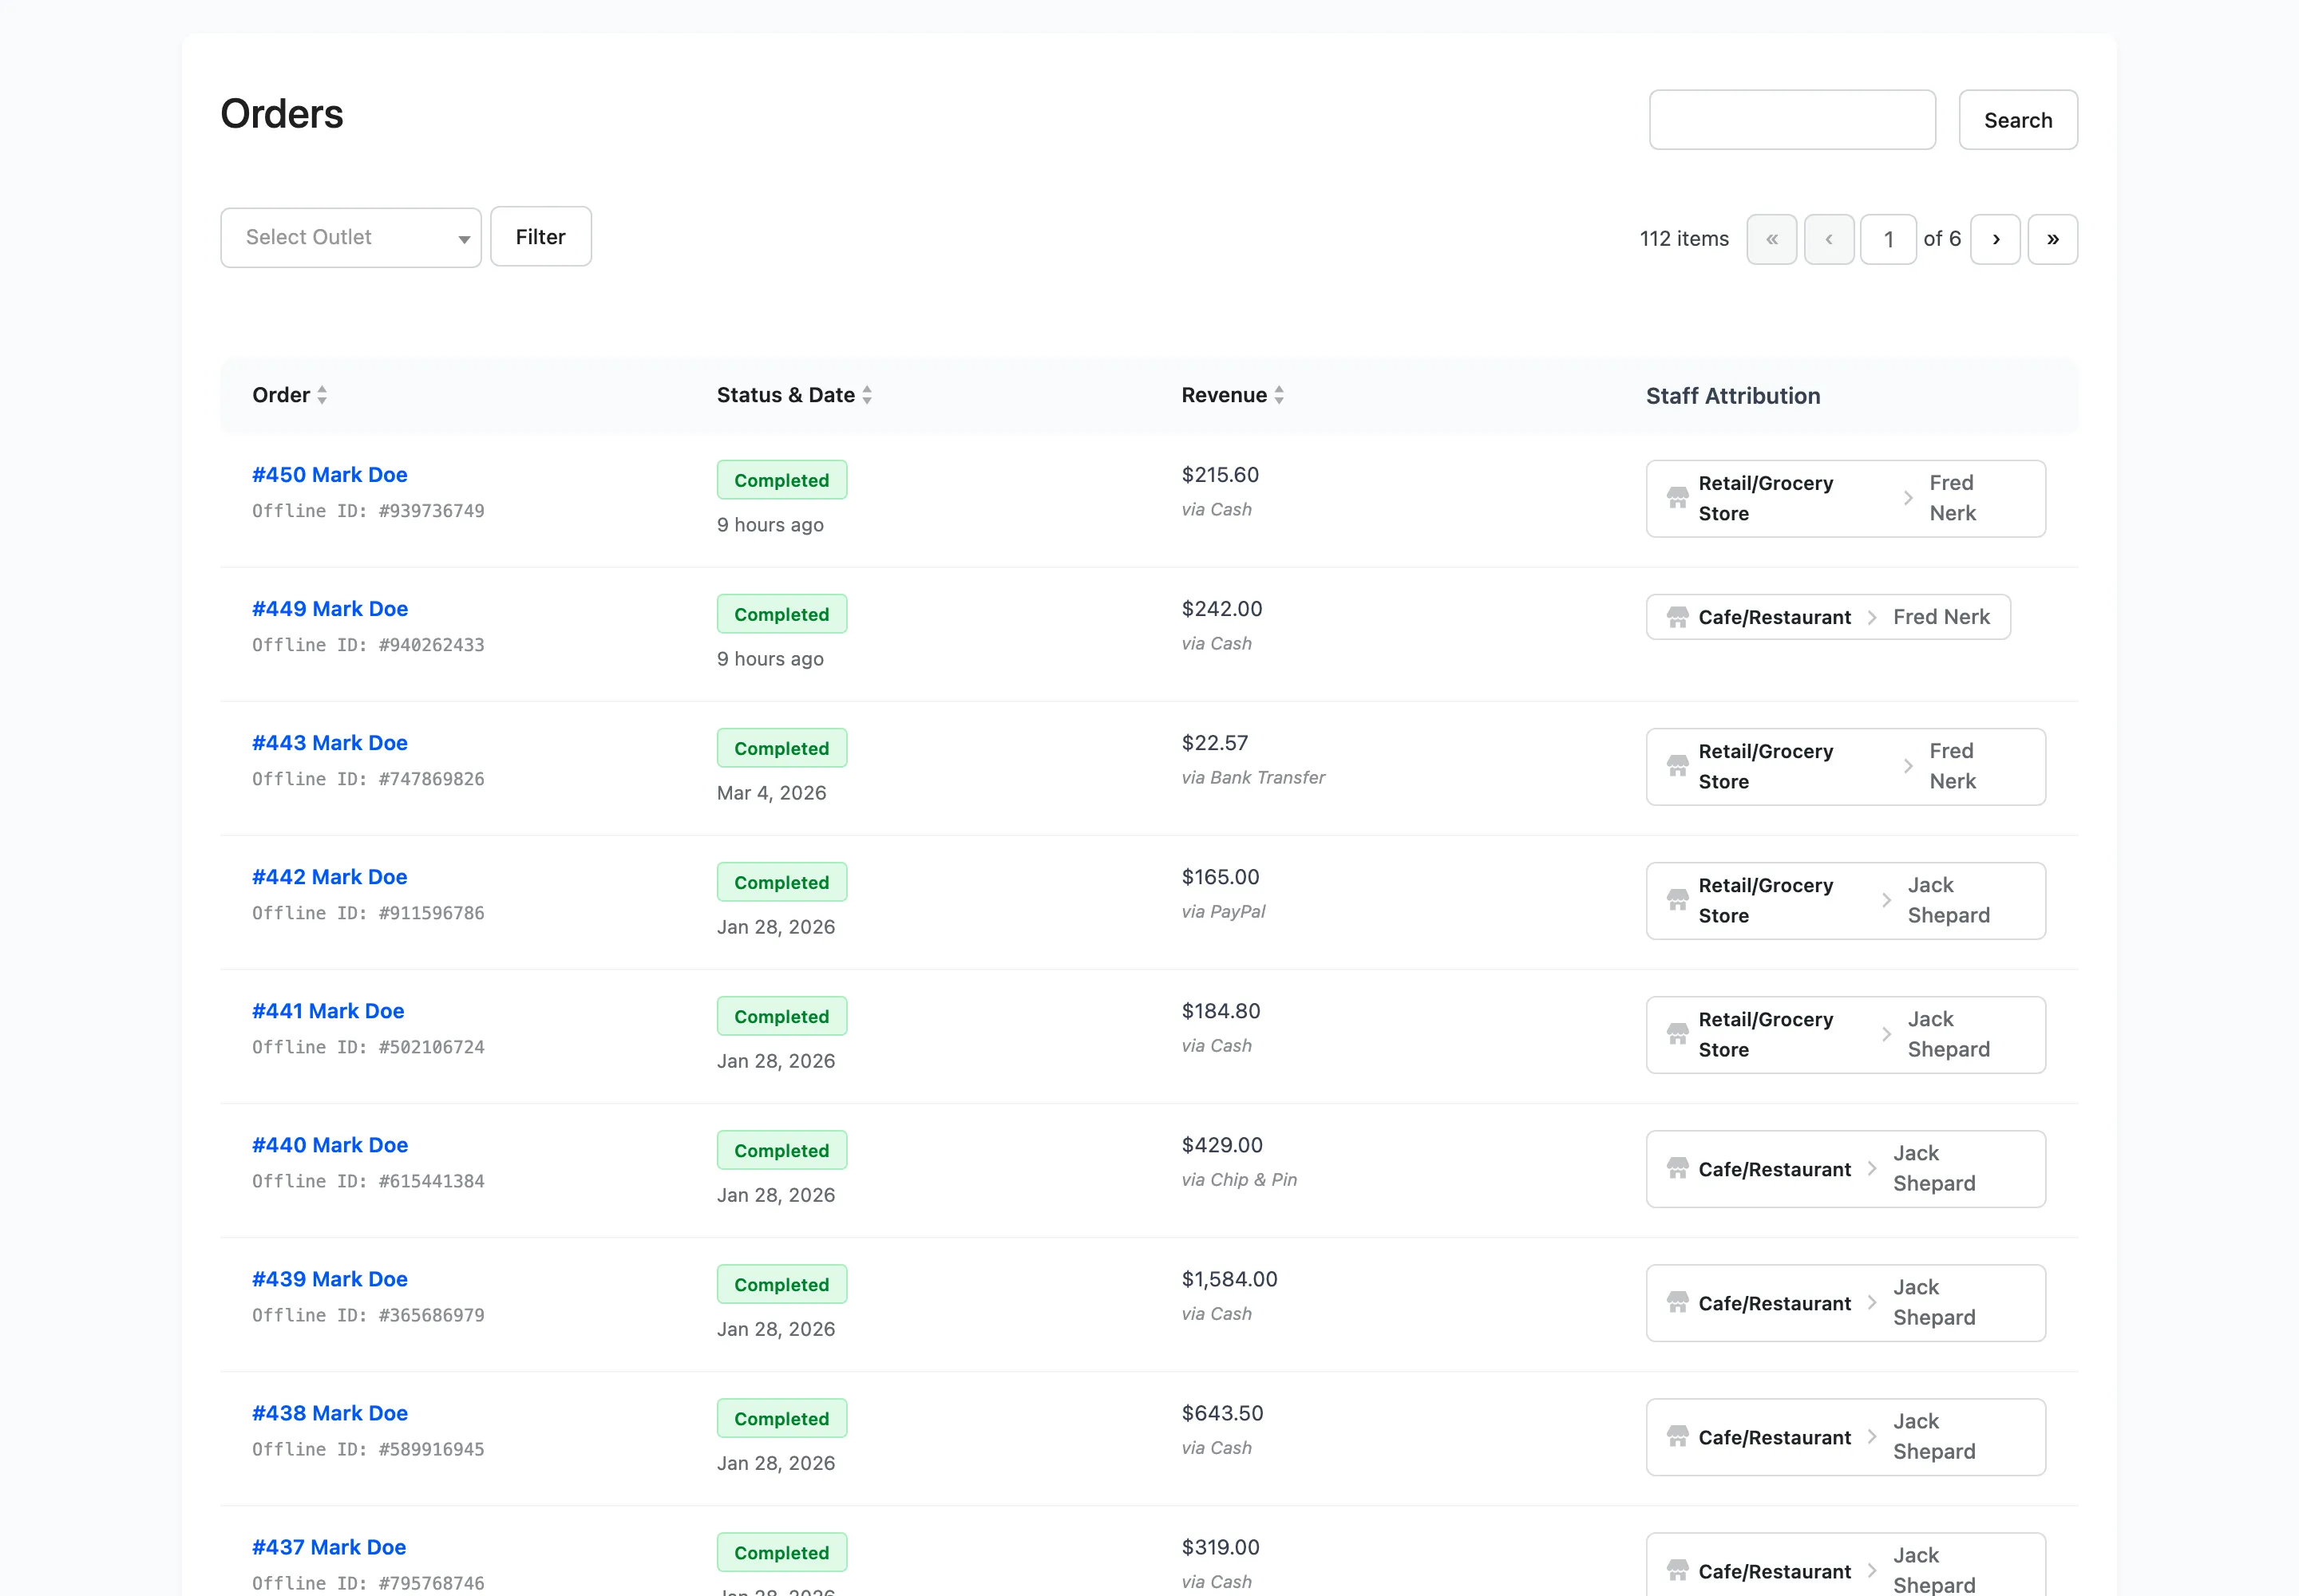
Task: Go to the previous orders page
Action: (1829, 239)
